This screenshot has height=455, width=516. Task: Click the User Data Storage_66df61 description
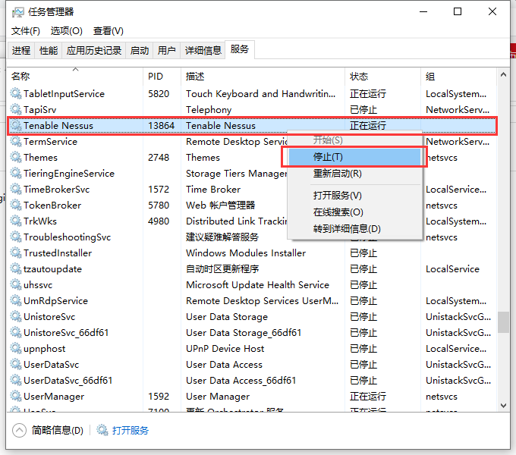tap(244, 333)
